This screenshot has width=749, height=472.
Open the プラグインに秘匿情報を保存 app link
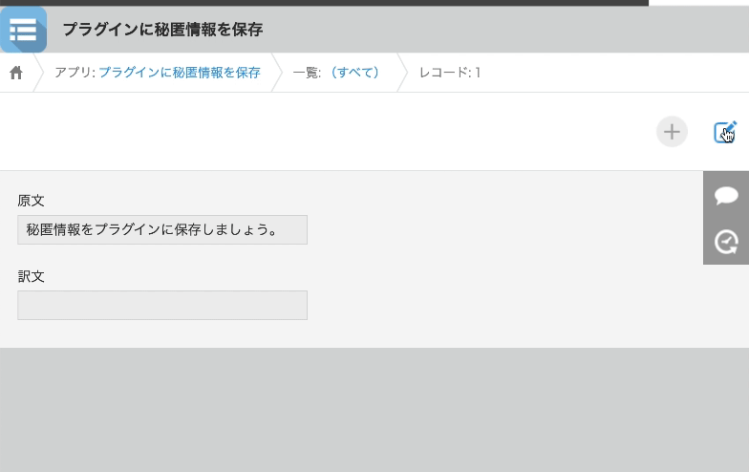(x=180, y=73)
